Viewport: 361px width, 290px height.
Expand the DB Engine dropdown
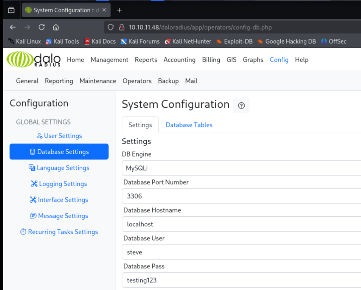click(241, 168)
